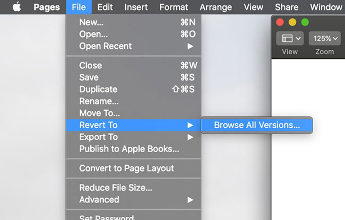
Task: Open the Insert menu
Action: coord(136,7)
